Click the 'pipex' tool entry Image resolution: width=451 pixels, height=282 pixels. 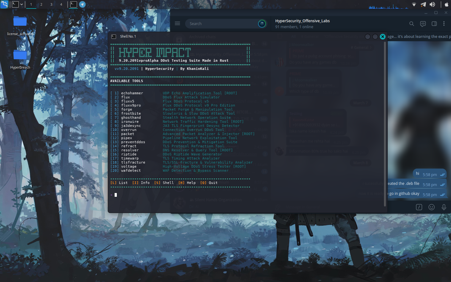127,138
